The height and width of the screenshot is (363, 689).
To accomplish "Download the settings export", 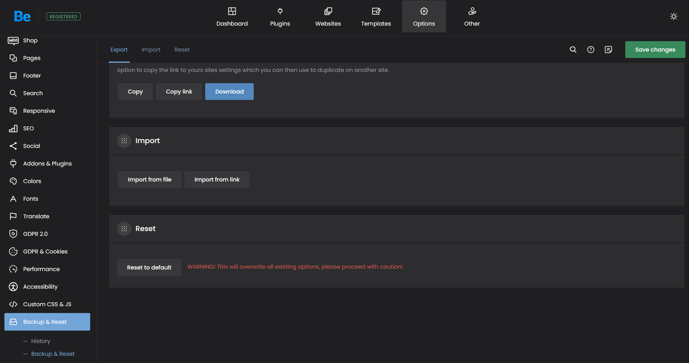I will coord(229,92).
